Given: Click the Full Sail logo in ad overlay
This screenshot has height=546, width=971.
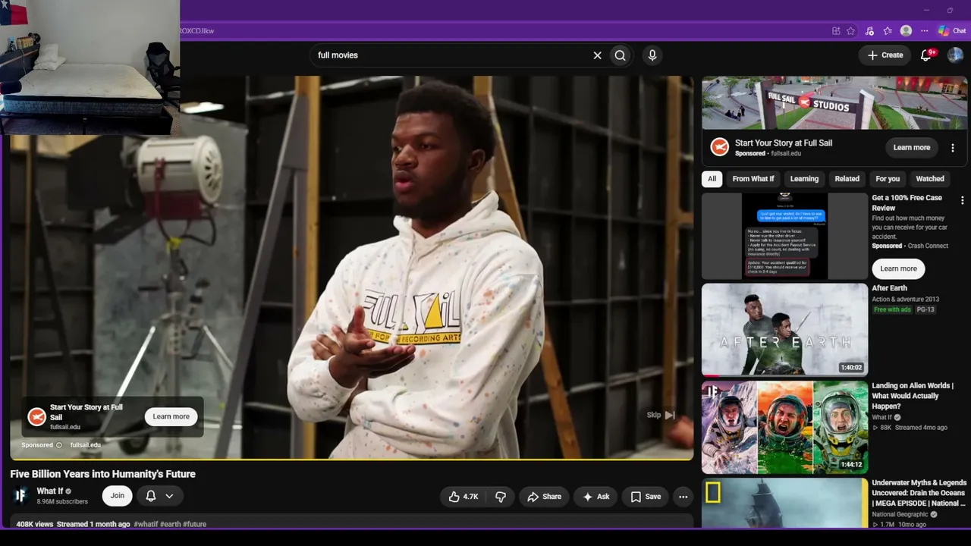Looking at the screenshot, I should coord(36,416).
